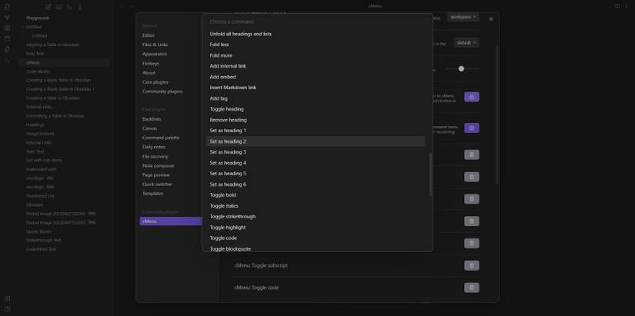The image size is (635, 316).
Task: Choose the 'Fold less' command
Action: point(316,45)
